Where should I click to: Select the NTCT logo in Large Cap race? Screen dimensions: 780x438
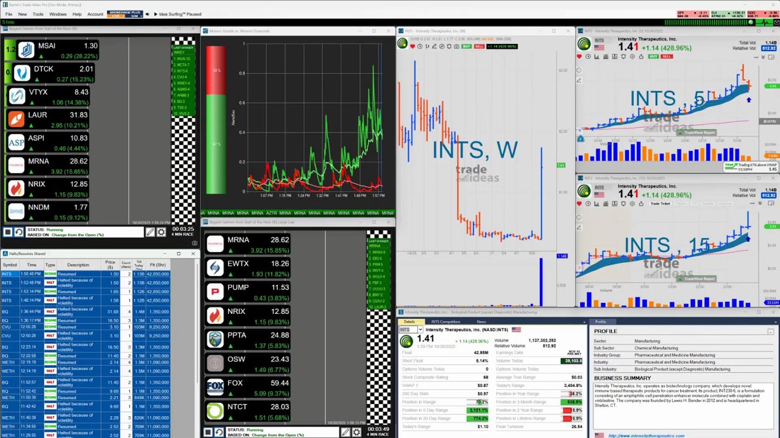[215, 411]
